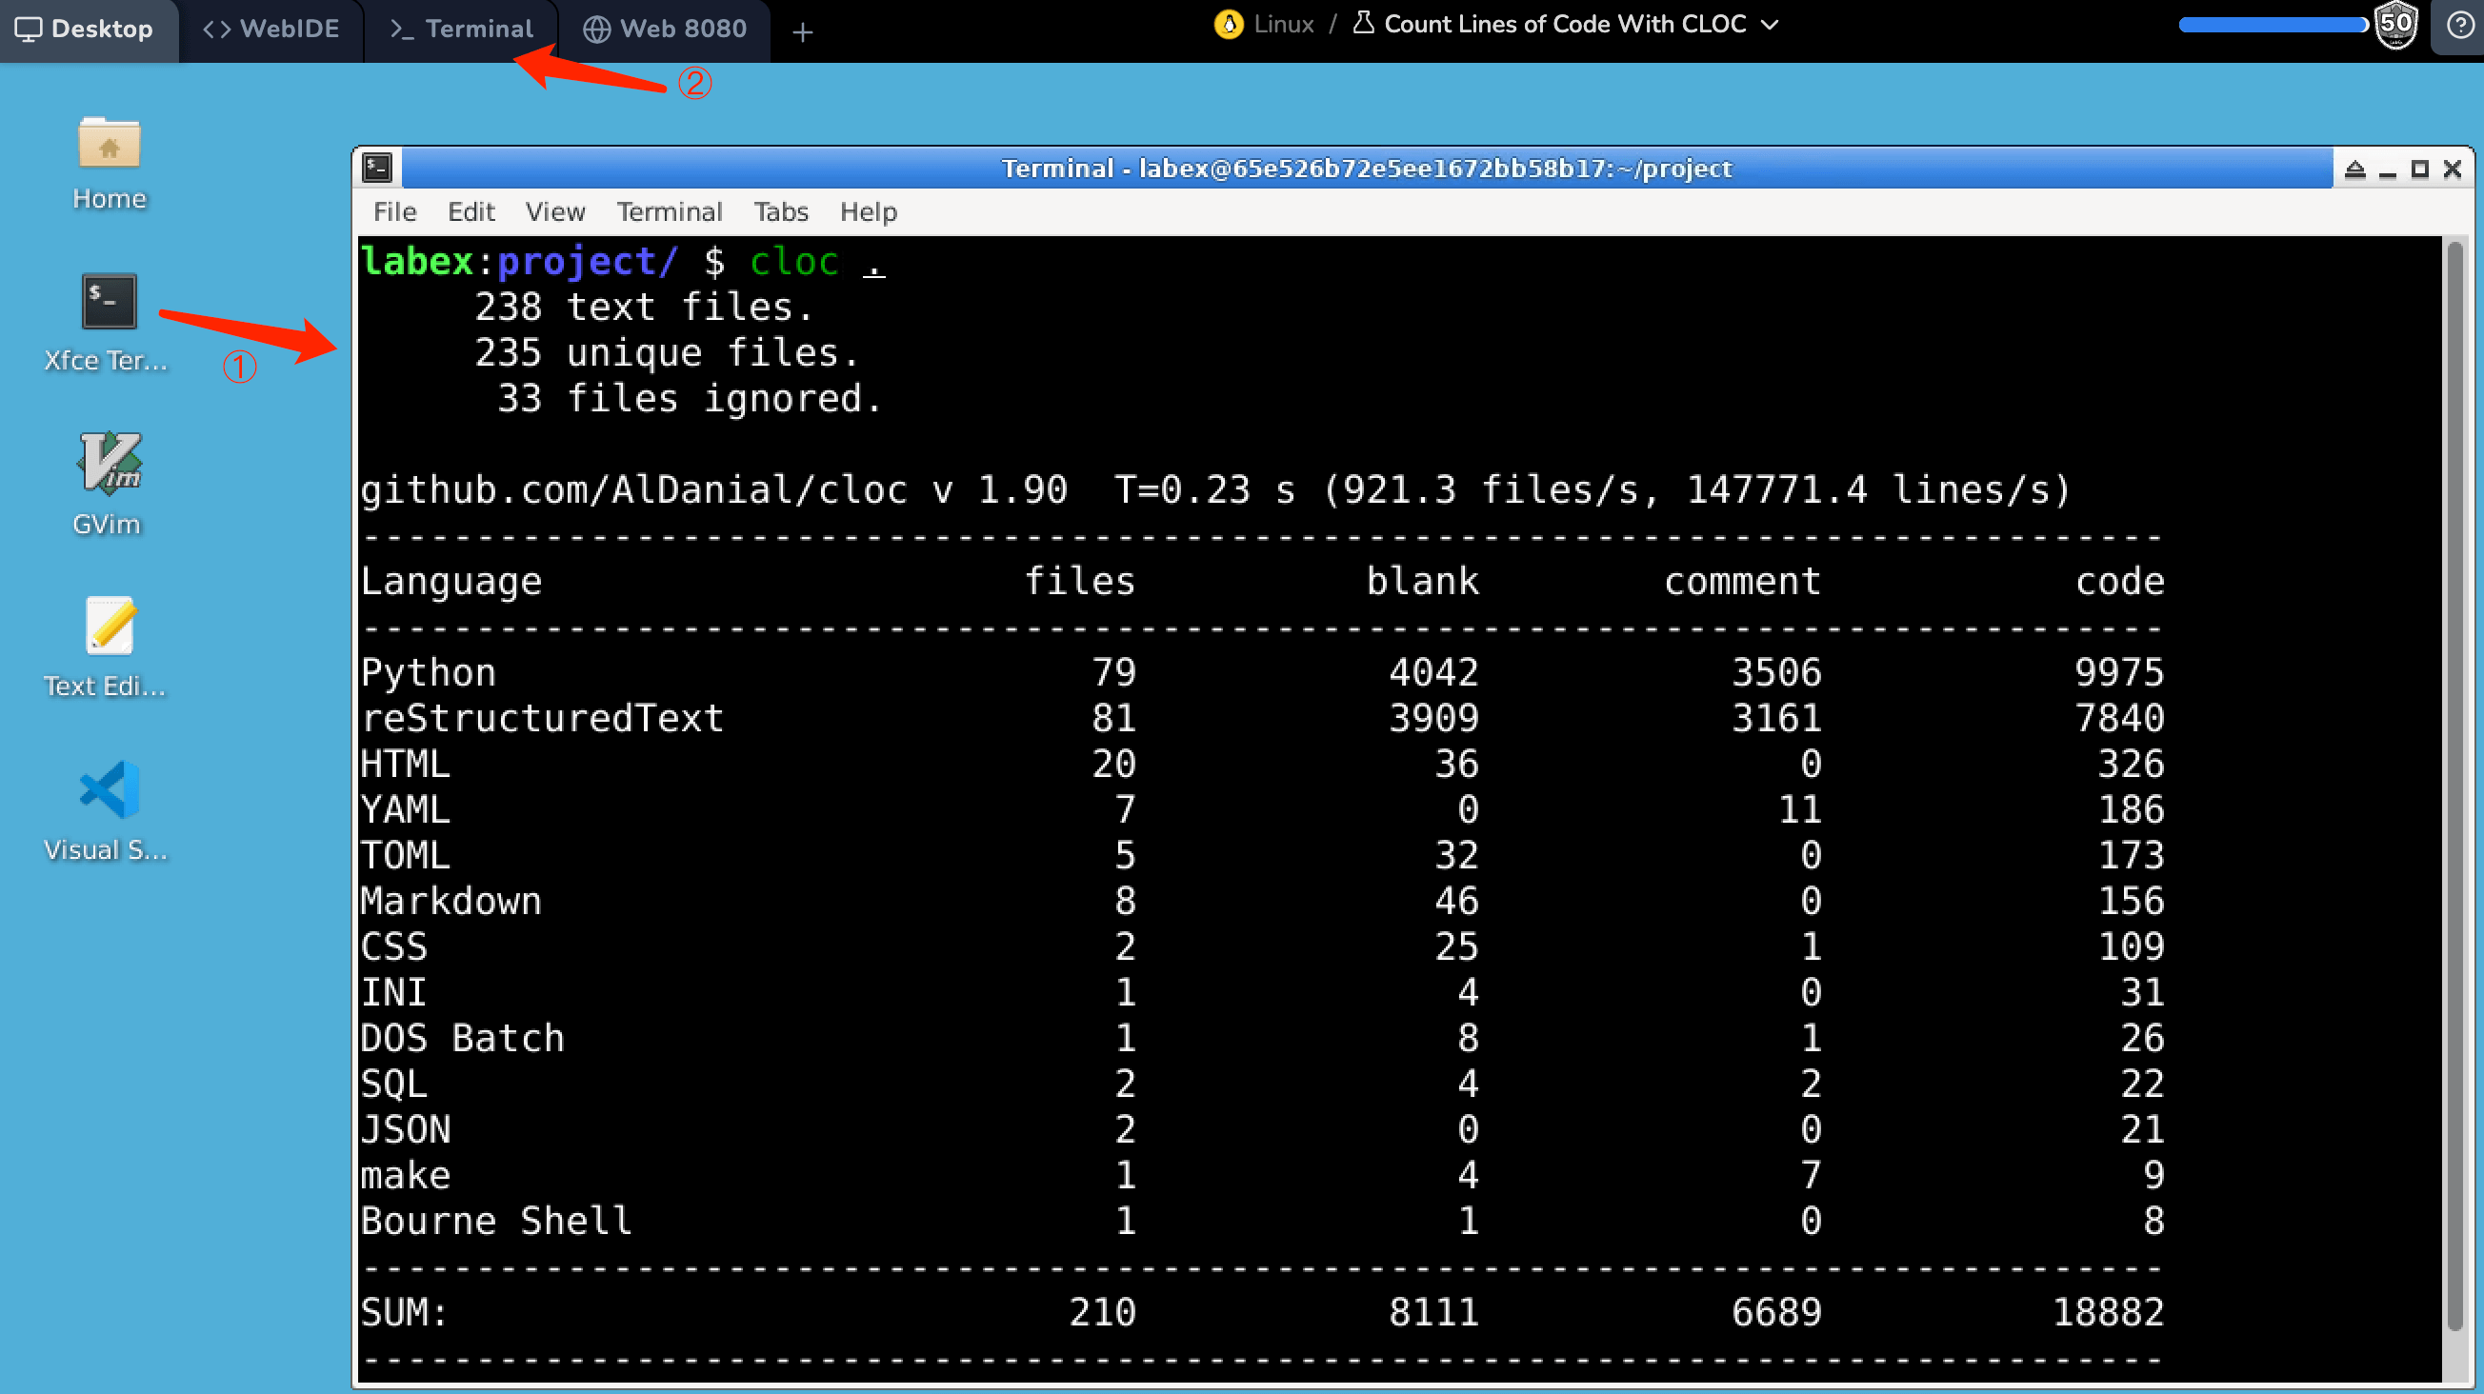Open Xfce Terminal from the desktop
Screen dimensions: 2484x1394
107,302
